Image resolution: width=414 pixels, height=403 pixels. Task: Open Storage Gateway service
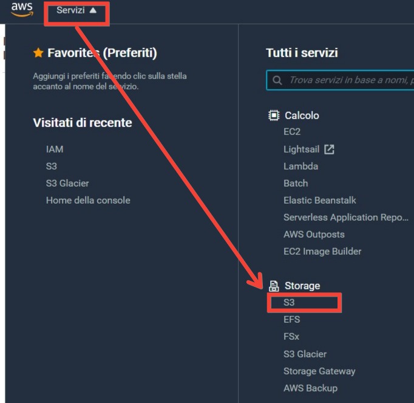[319, 371]
